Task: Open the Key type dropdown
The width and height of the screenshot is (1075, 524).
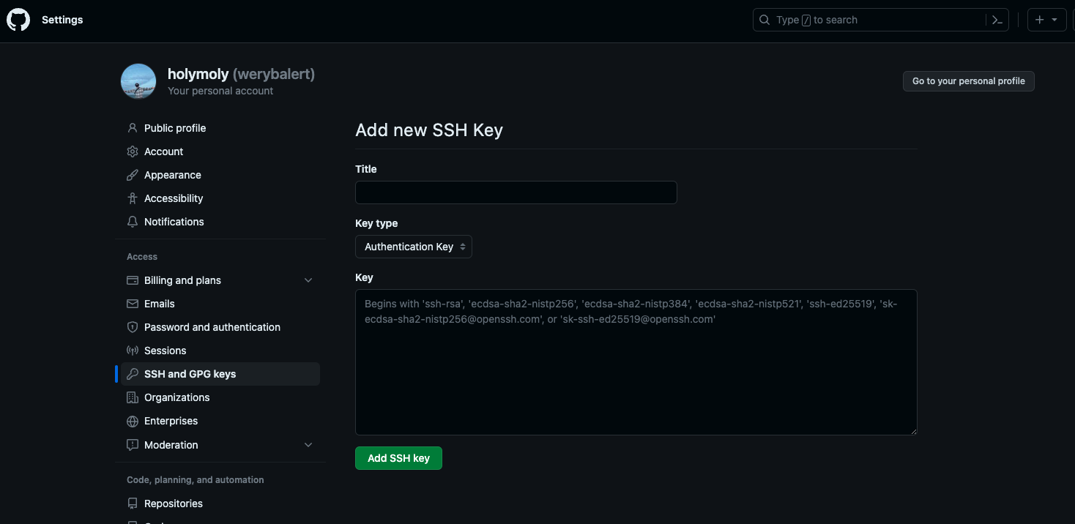Action: tap(414, 247)
